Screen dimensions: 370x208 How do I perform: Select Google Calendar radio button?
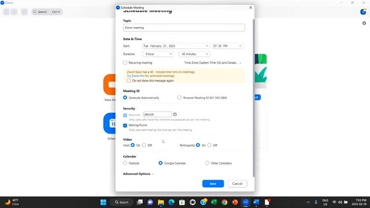(x=161, y=163)
